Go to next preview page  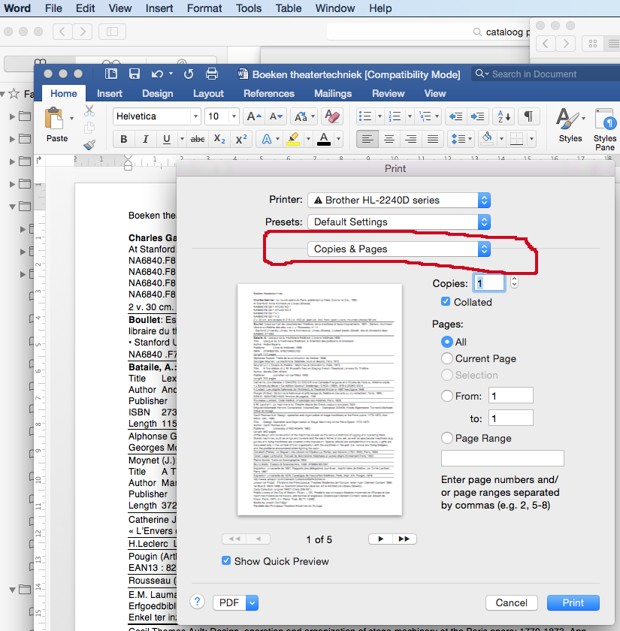coord(380,539)
